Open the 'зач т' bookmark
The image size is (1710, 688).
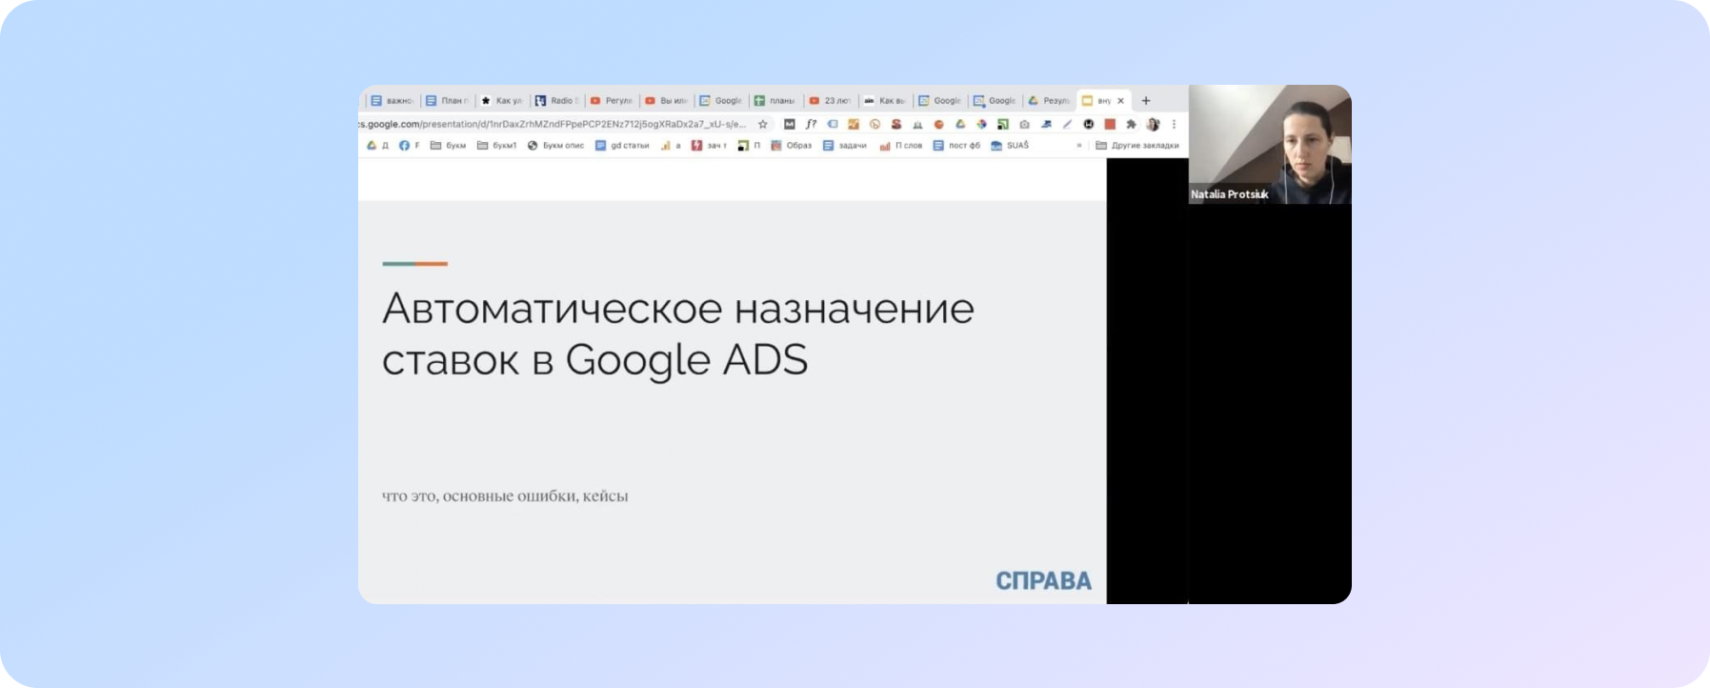tap(709, 146)
